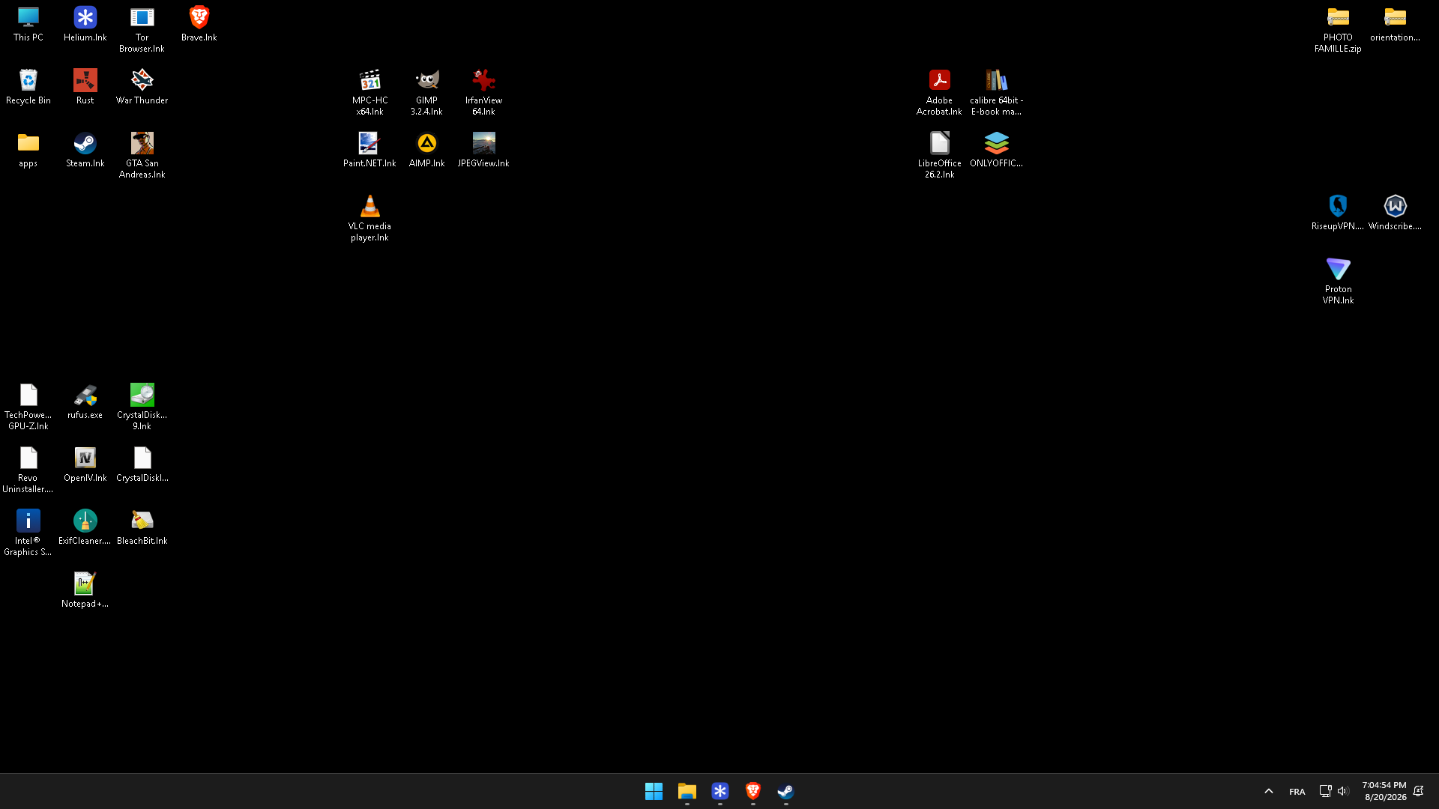
Task: Switch to Brave in the taskbar
Action: (752, 791)
